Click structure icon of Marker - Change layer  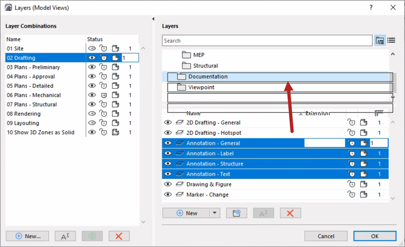click(364, 194)
